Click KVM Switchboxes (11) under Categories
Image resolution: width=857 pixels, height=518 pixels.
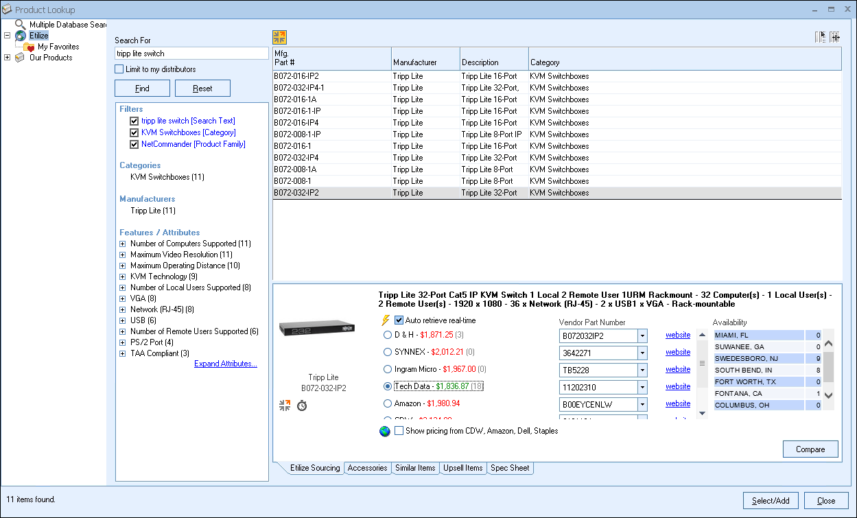[167, 177]
